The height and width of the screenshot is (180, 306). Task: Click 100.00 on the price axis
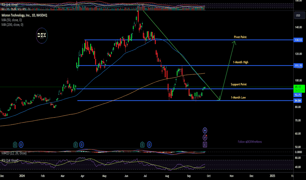click(298, 81)
